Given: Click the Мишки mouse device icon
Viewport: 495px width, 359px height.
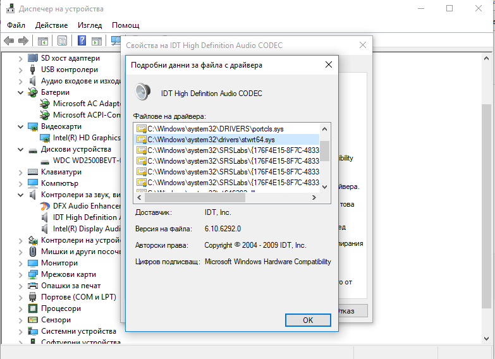Looking at the screenshot, I should point(33,252).
